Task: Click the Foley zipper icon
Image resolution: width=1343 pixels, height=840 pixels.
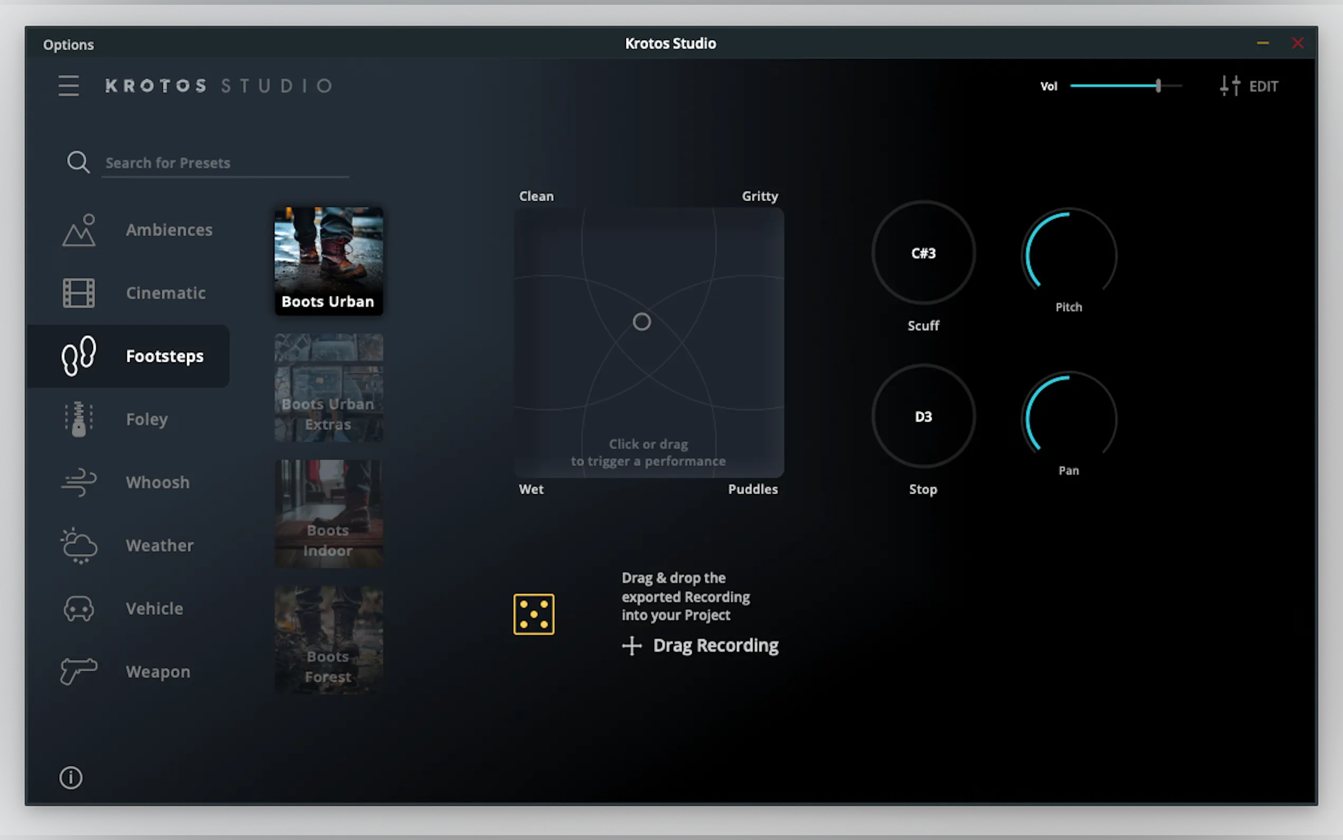Action: click(78, 419)
